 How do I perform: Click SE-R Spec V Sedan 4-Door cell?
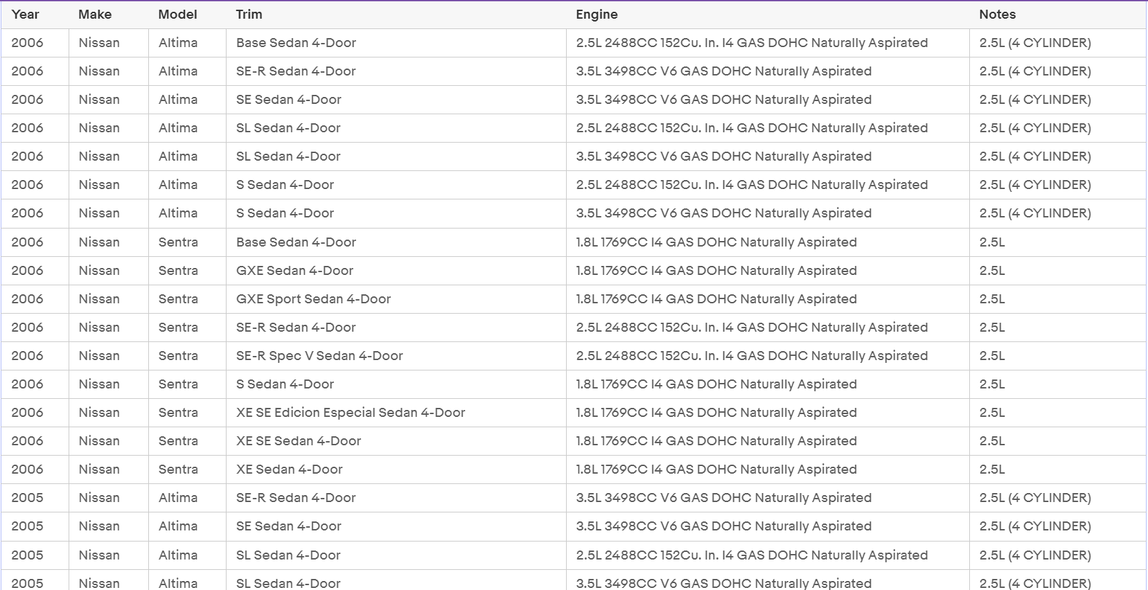pos(396,356)
